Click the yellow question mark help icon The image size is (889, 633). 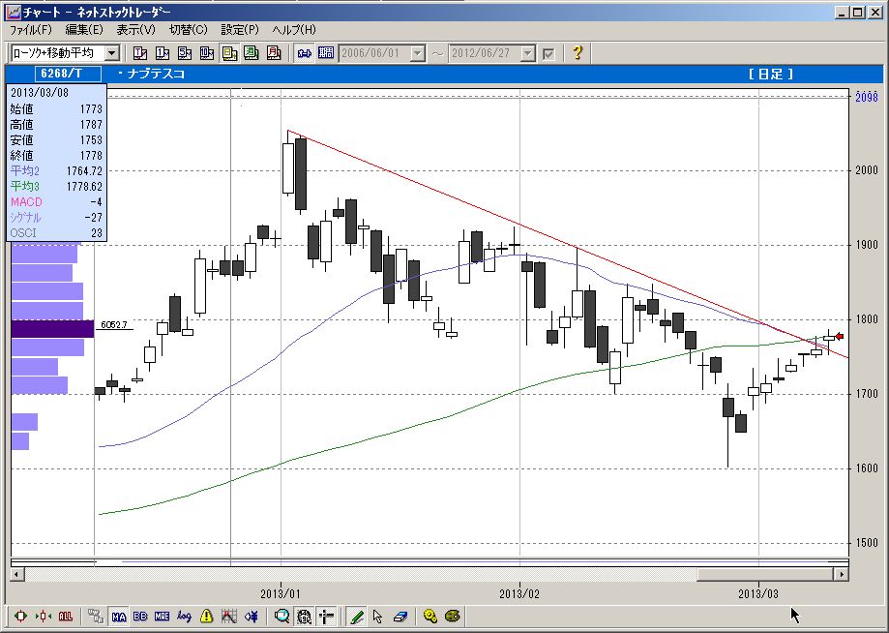(578, 53)
